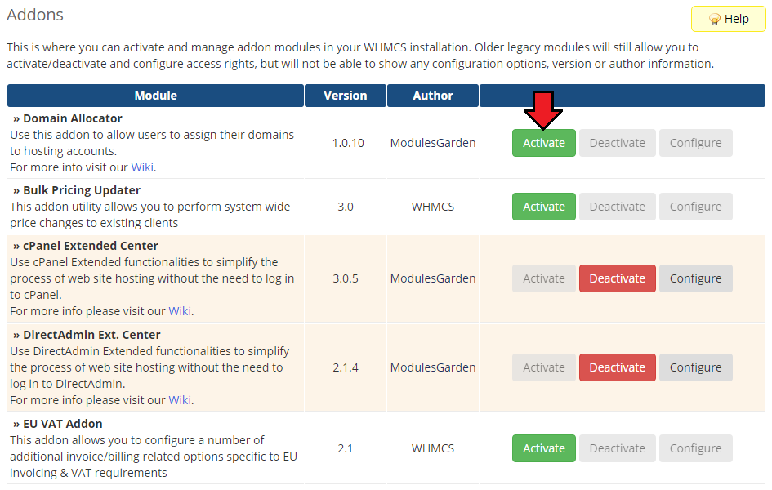772x490 pixels.
Task: Click version 3.0.5 cell
Action: 345,278
